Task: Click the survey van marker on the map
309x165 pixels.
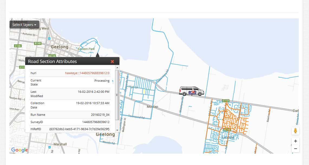Action: point(192,91)
